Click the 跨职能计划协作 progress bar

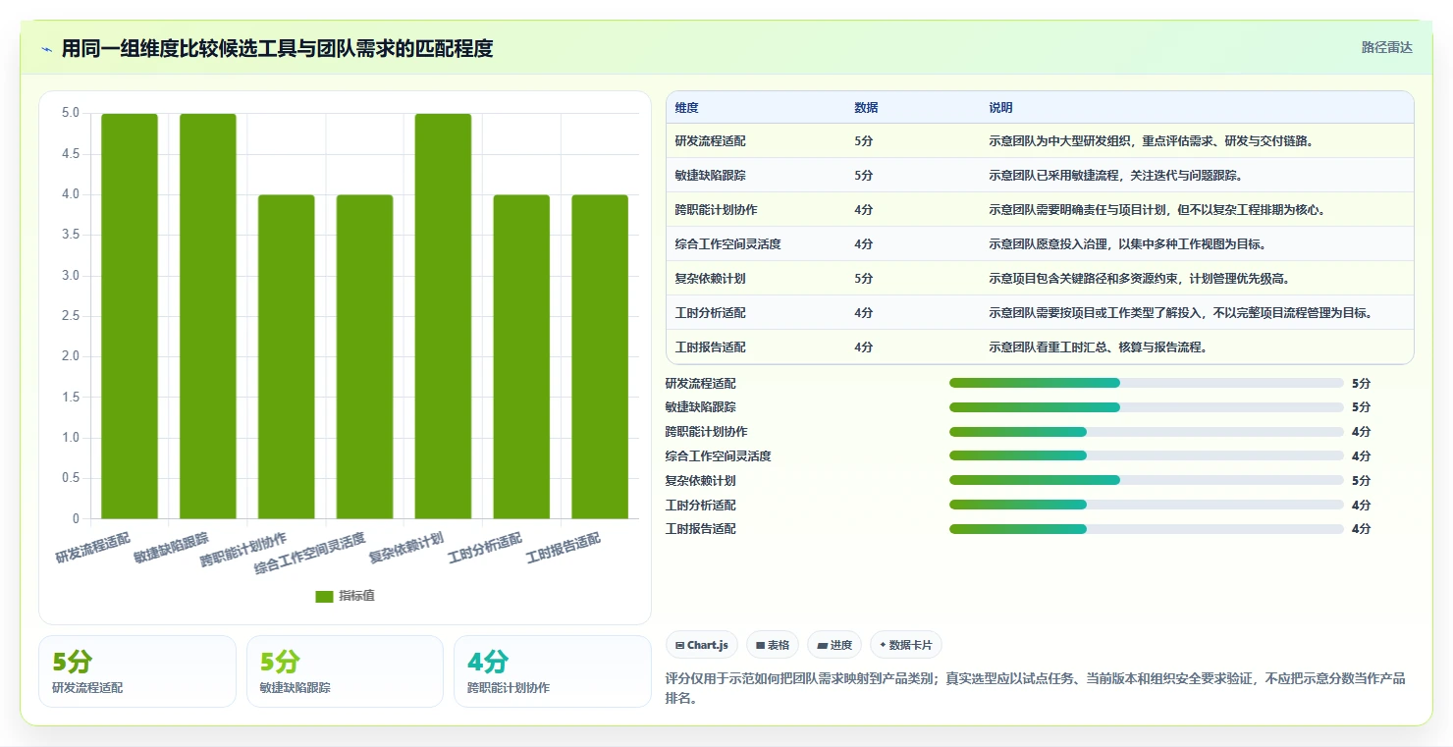[x=1146, y=432]
